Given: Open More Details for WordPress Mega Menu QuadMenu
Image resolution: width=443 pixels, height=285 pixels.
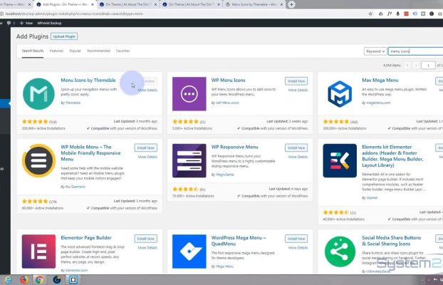Looking at the screenshot, I should point(298,248).
